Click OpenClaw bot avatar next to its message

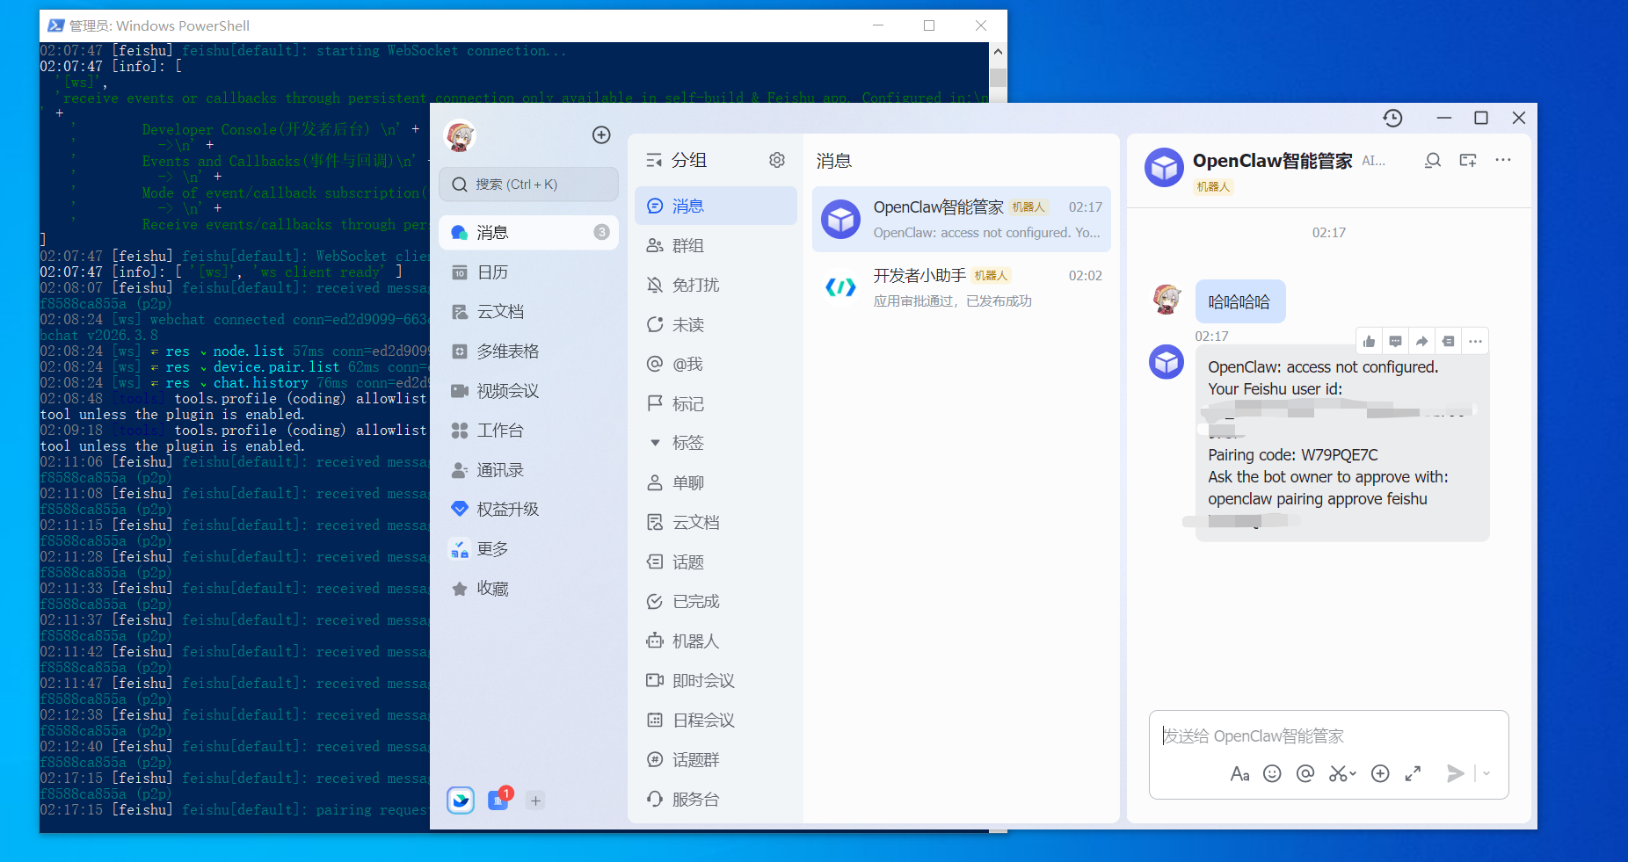1166,361
